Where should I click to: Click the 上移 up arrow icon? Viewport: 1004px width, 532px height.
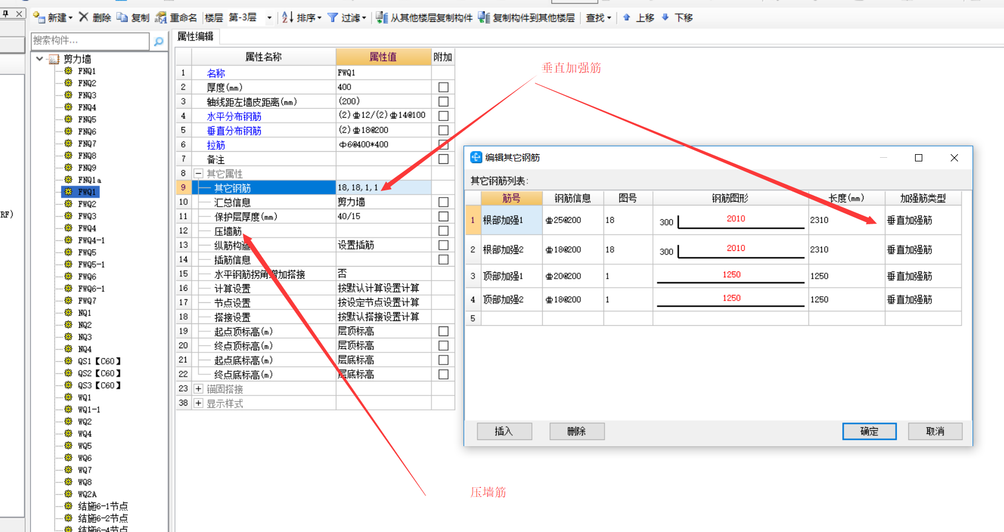click(627, 18)
